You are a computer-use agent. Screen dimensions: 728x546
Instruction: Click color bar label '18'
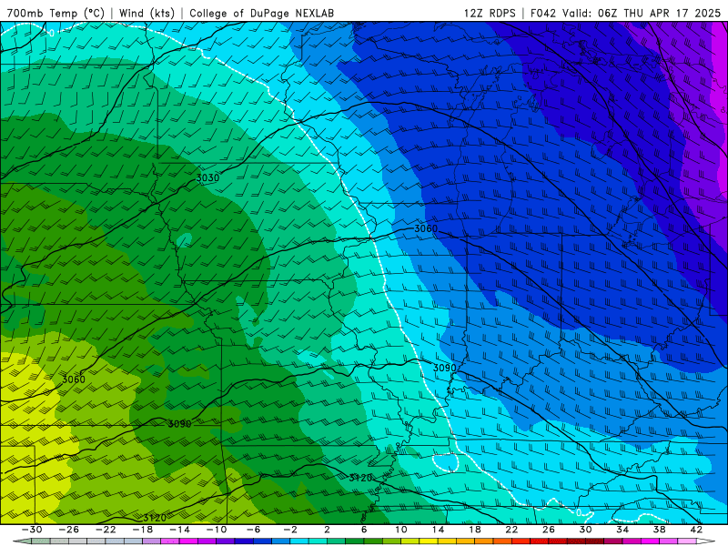[x=474, y=530]
